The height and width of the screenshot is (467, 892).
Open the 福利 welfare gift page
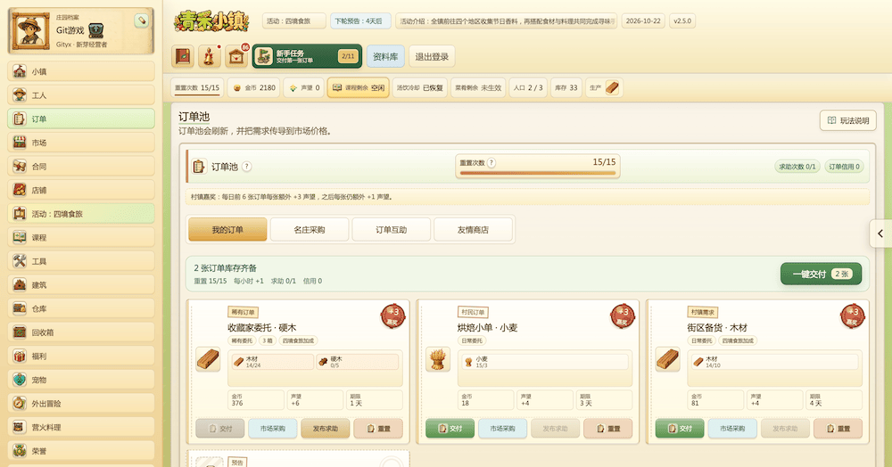point(81,356)
